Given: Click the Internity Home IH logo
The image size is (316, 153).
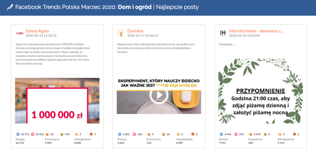Looking at the screenshot, I should pos(223,33).
